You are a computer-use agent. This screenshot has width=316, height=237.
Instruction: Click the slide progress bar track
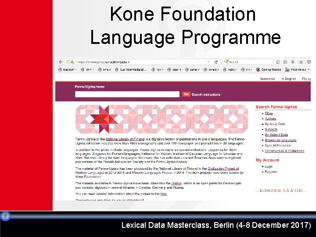coord(161,216)
